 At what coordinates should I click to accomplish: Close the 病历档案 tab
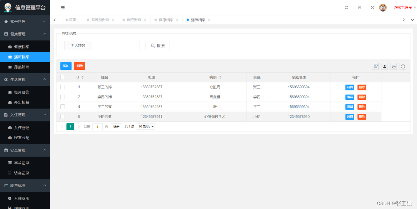(x=209, y=20)
